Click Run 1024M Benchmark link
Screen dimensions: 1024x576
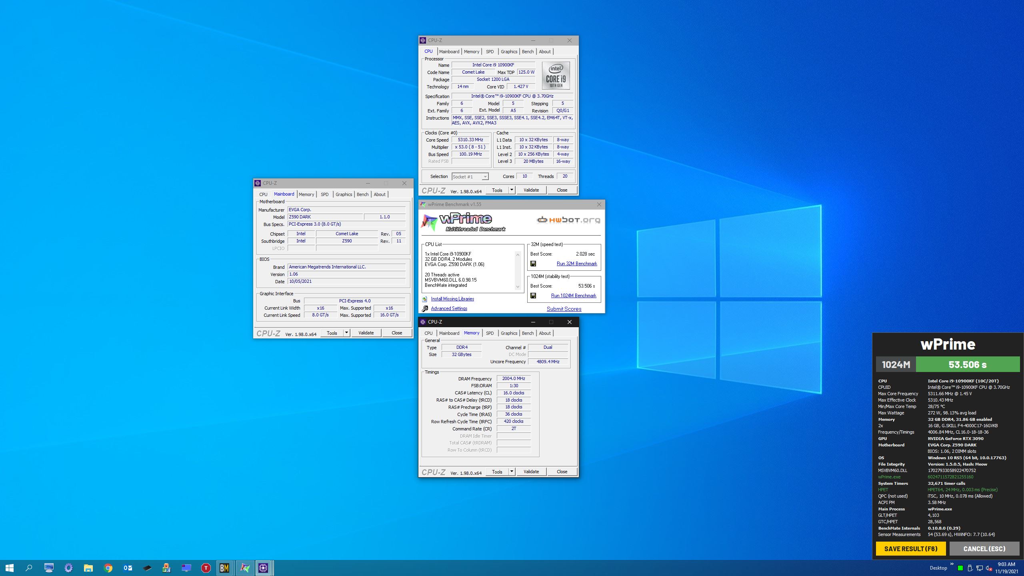(x=574, y=296)
